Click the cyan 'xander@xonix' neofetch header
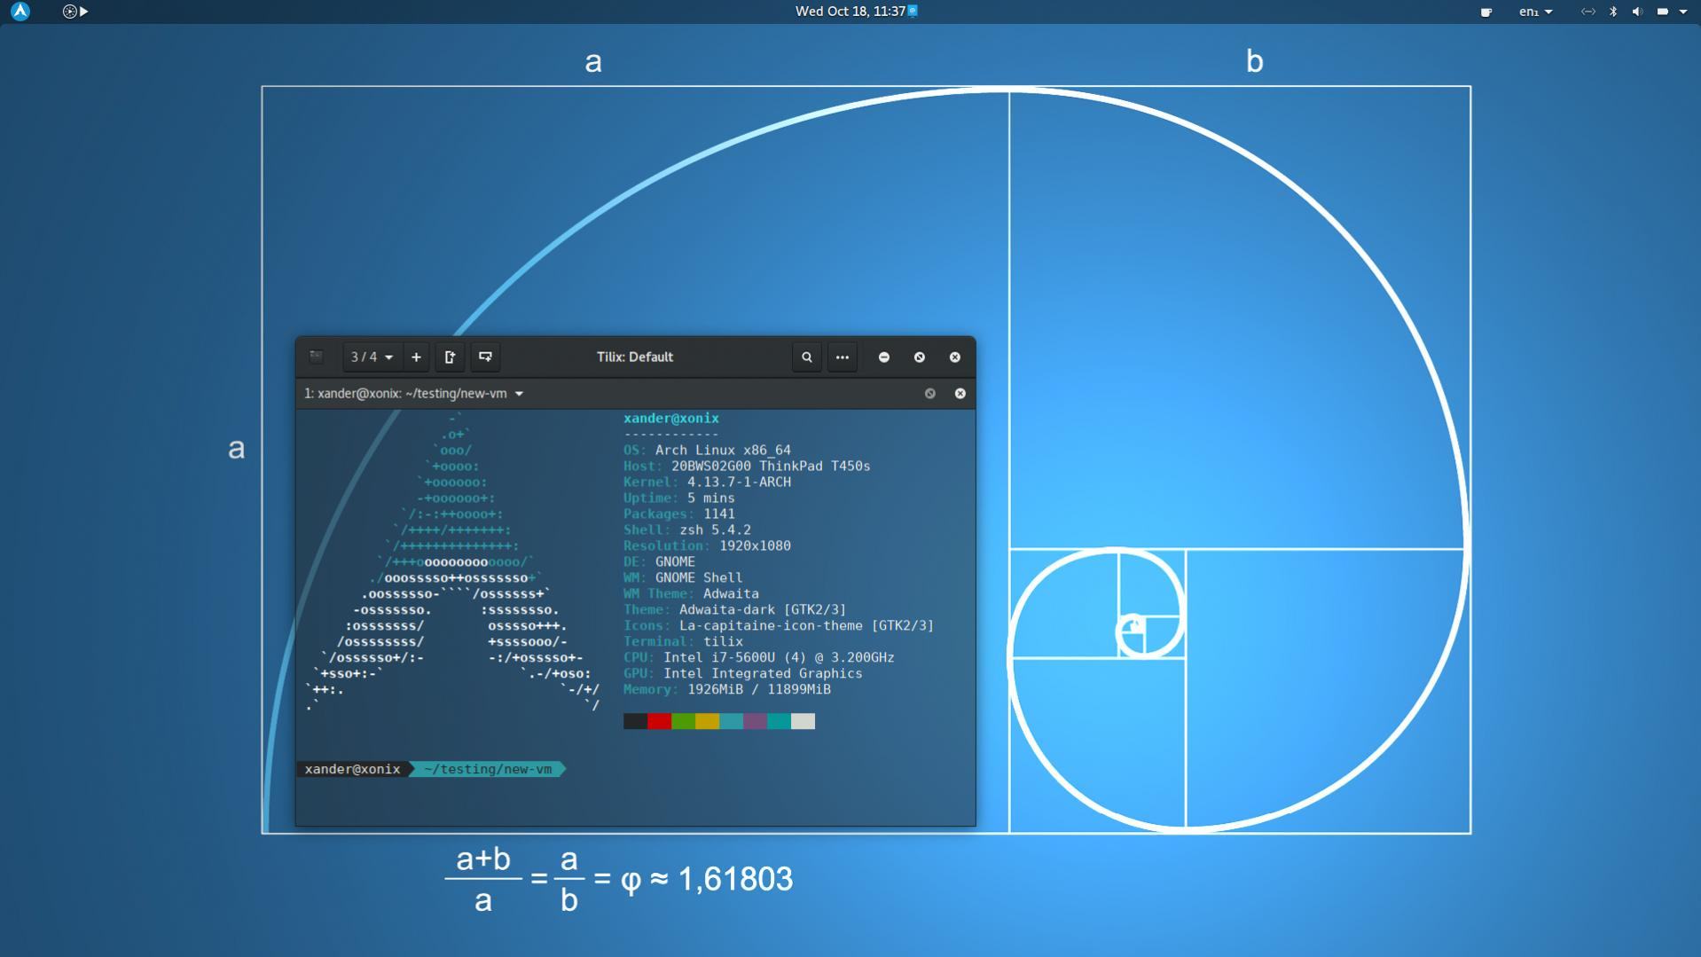 click(x=671, y=418)
